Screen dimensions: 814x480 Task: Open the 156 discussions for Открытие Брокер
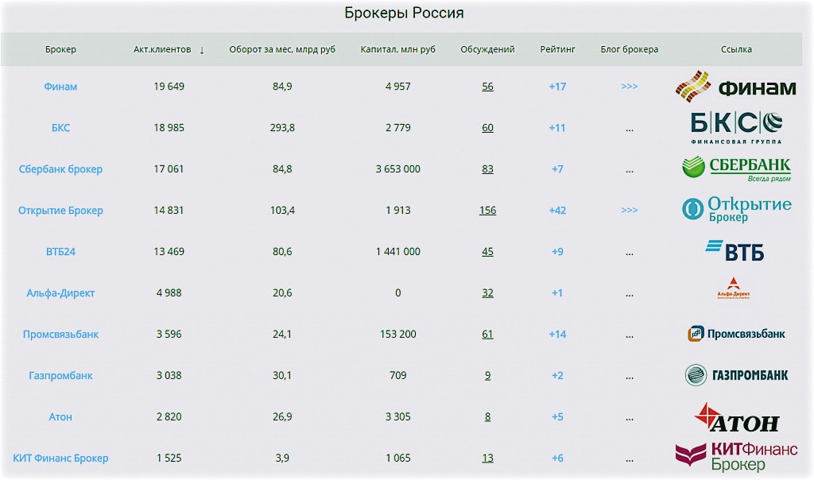(487, 210)
